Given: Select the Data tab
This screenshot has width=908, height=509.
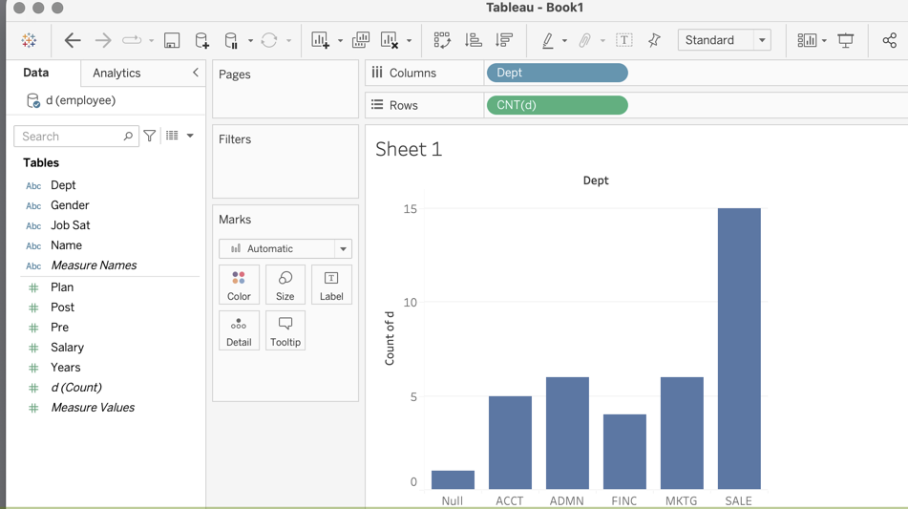Looking at the screenshot, I should tap(36, 73).
